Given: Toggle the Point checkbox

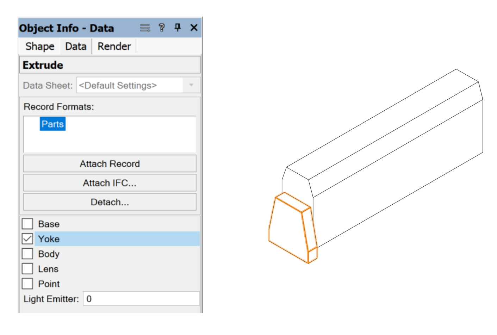Looking at the screenshot, I should 27,284.
